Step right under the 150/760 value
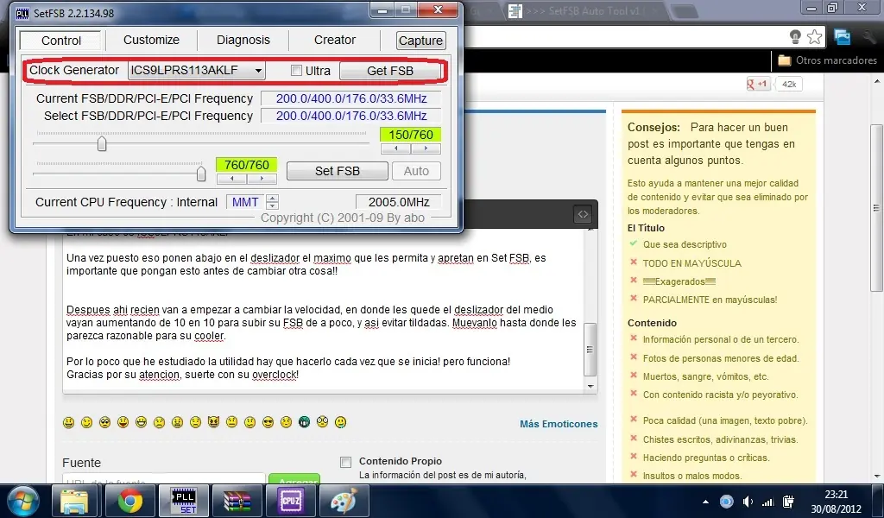Viewport: 884px width, 518px height. [x=426, y=148]
